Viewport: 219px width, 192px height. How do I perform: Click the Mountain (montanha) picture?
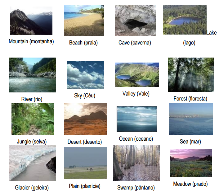point(31,21)
